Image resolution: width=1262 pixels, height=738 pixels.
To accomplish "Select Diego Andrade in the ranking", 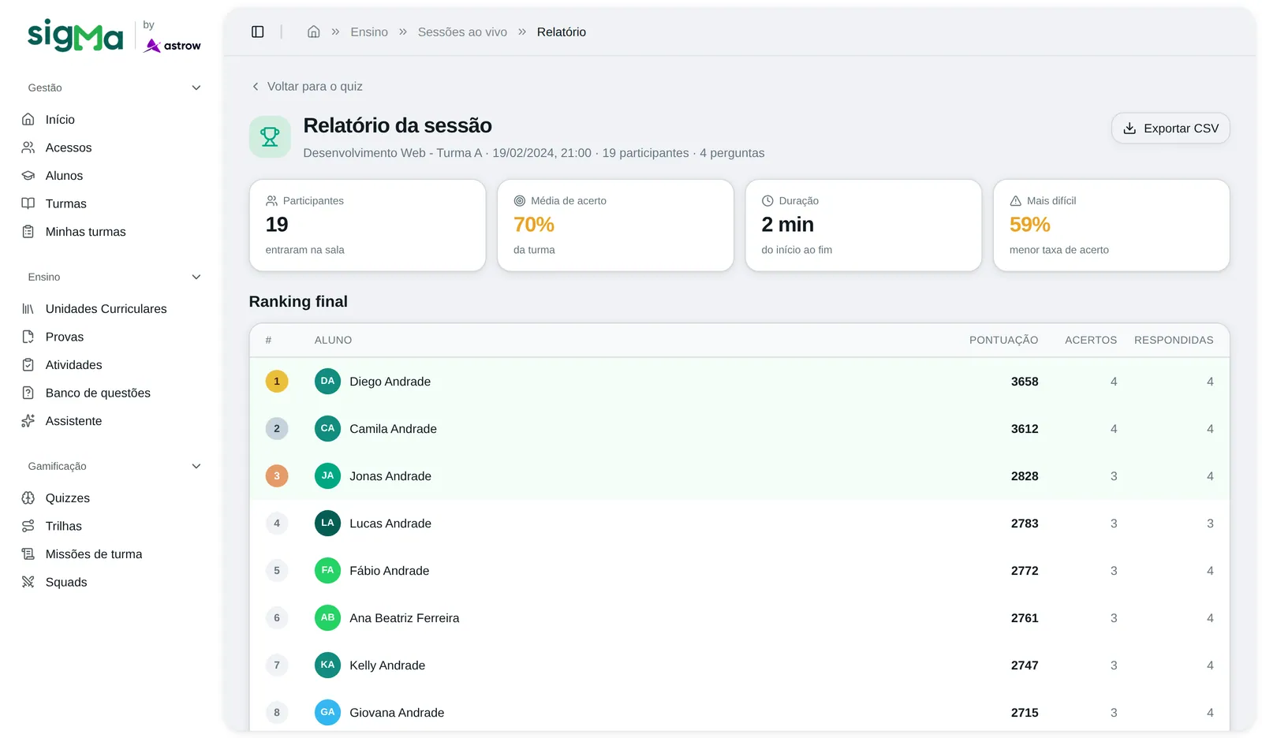I will point(739,381).
